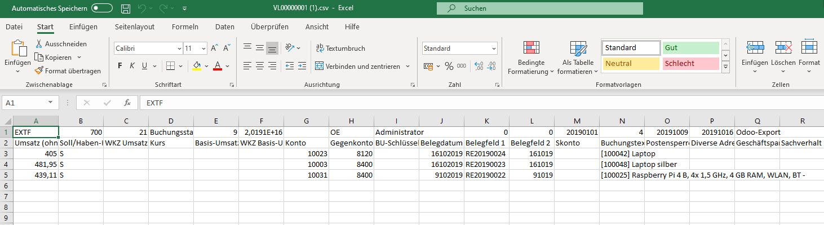Open Schriftart dialog launcher
Image resolution: width=824 pixels, height=225 pixels.
232,85
